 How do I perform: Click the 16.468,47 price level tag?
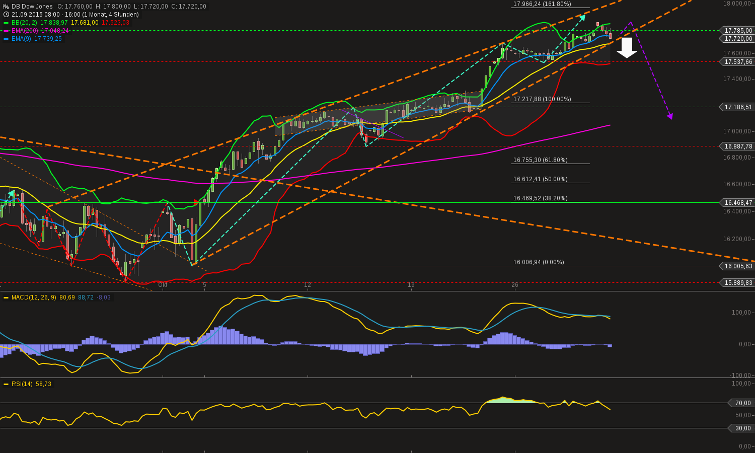pyautogui.click(x=738, y=203)
